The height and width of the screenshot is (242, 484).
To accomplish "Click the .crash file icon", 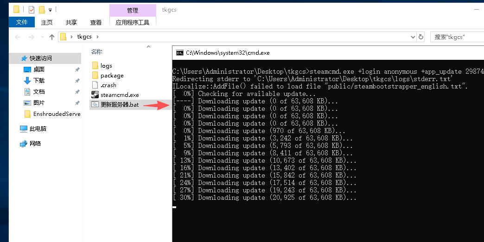I will tap(95, 85).
